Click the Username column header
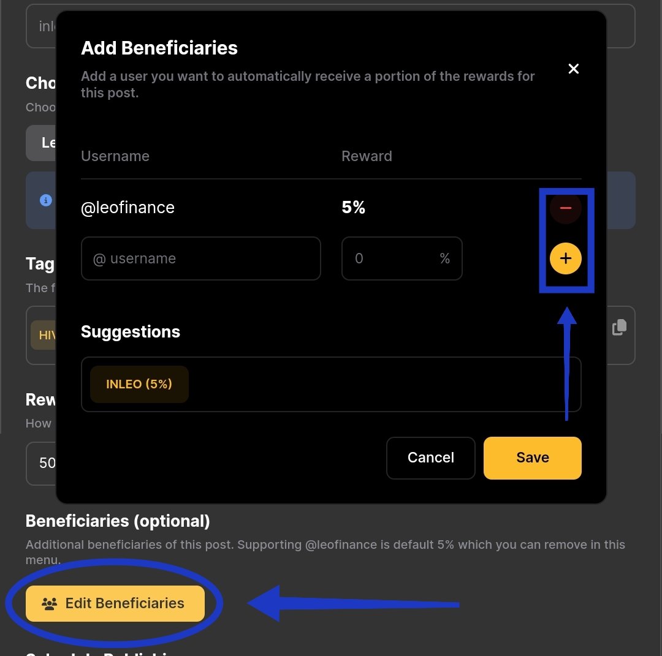Viewport: 662px width, 656px height. [115, 156]
